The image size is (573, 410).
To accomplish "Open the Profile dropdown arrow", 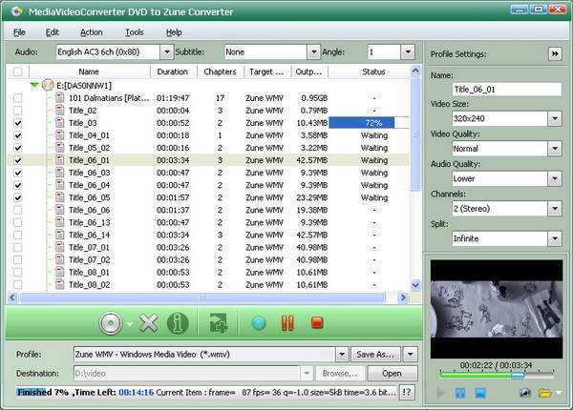I will click(342, 354).
